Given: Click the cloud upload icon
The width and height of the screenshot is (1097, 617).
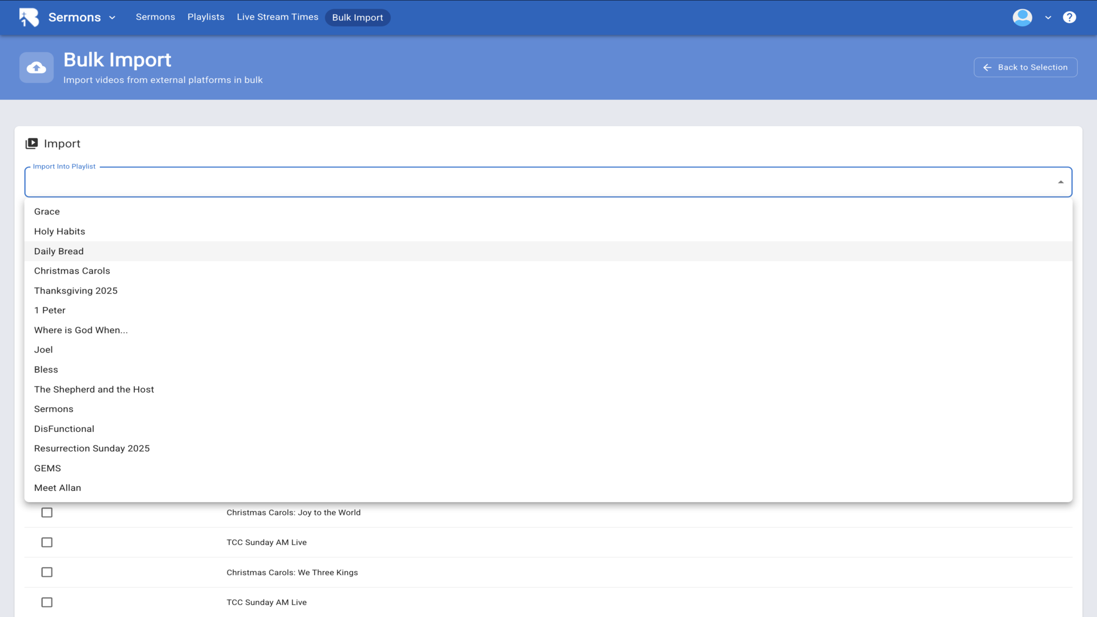Looking at the screenshot, I should [x=37, y=68].
